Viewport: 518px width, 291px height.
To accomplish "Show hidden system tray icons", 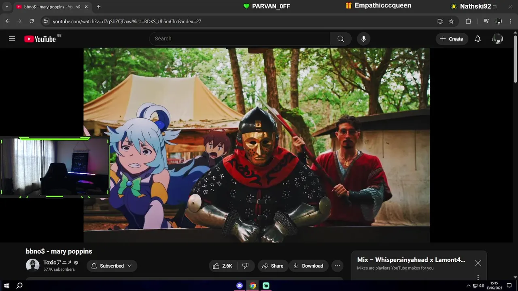I will pyautogui.click(x=469, y=286).
